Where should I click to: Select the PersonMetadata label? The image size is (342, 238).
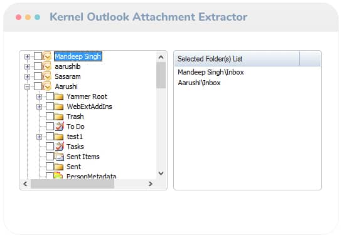tap(92, 176)
